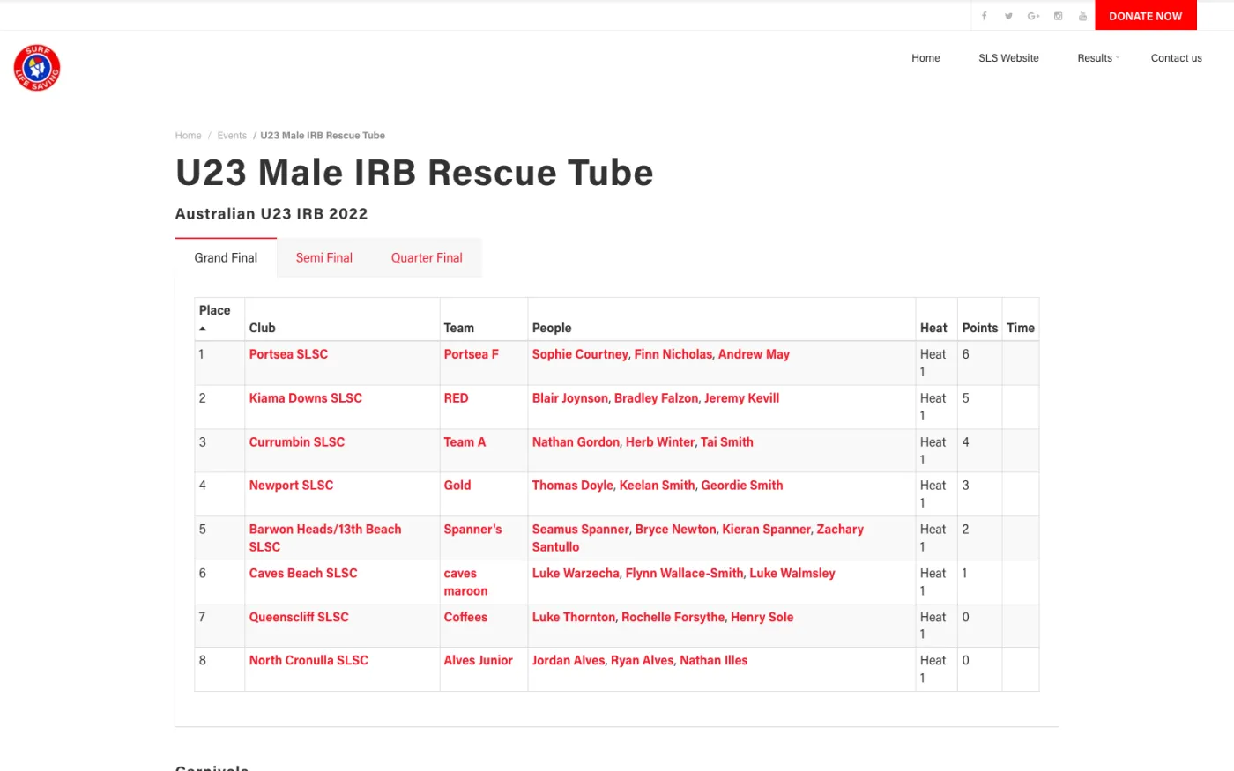The width and height of the screenshot is (1234, 771).
Task: Open Herb Winter's profile link
Action: pos(660,442)
